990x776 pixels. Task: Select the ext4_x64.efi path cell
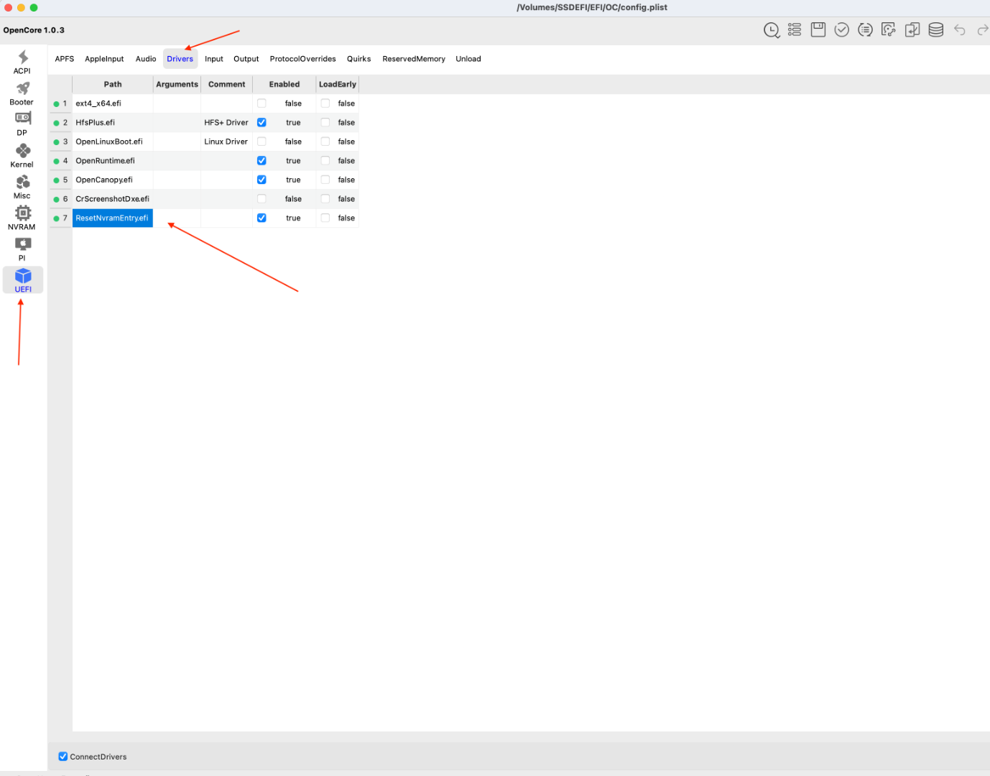pyautogui.click(x=113, y=103)
